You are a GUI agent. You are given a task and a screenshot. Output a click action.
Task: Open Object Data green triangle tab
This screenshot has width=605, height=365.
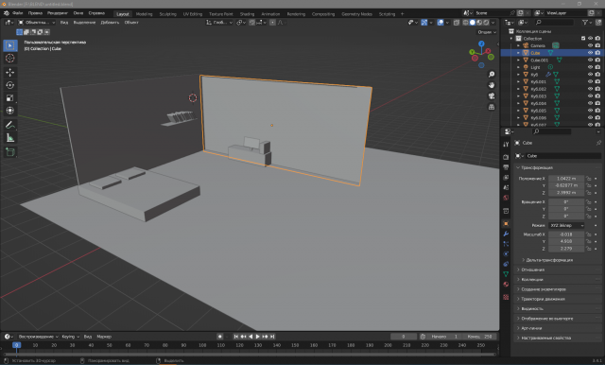(x=506, y=274)
